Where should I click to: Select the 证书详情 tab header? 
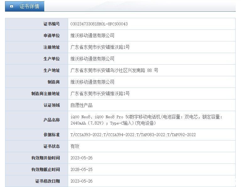coord(24,6)
